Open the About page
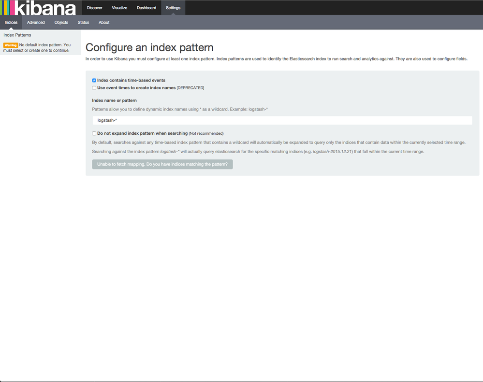The height and width of the screenshot is (382, 483). [x=103, y=22]
